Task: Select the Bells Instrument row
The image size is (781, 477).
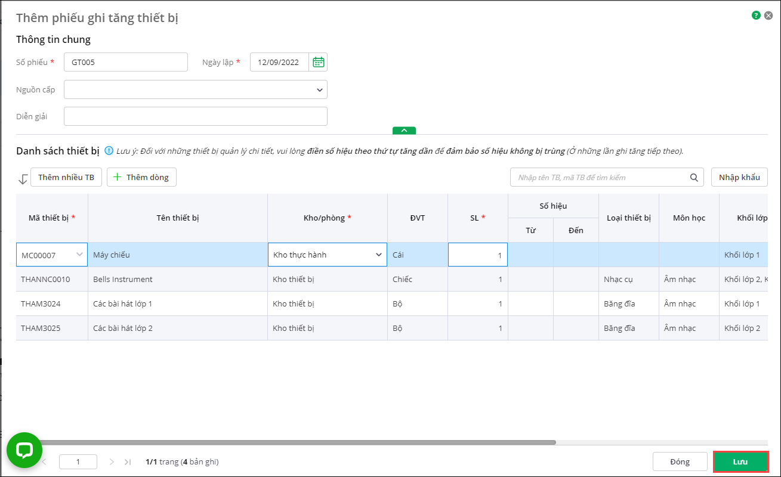Action: pos(179,279)
